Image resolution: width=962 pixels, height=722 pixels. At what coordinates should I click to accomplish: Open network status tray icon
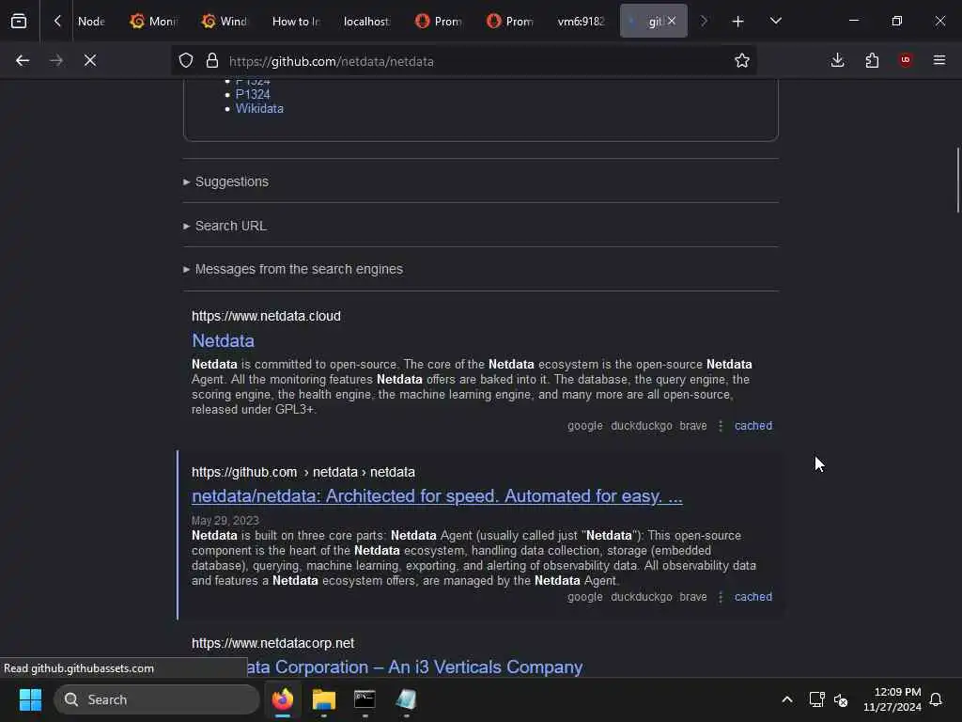pos(816,699)
